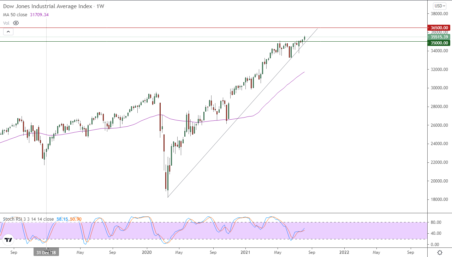
Task: Open chart settings gear icon
Action: coord(440,252)
